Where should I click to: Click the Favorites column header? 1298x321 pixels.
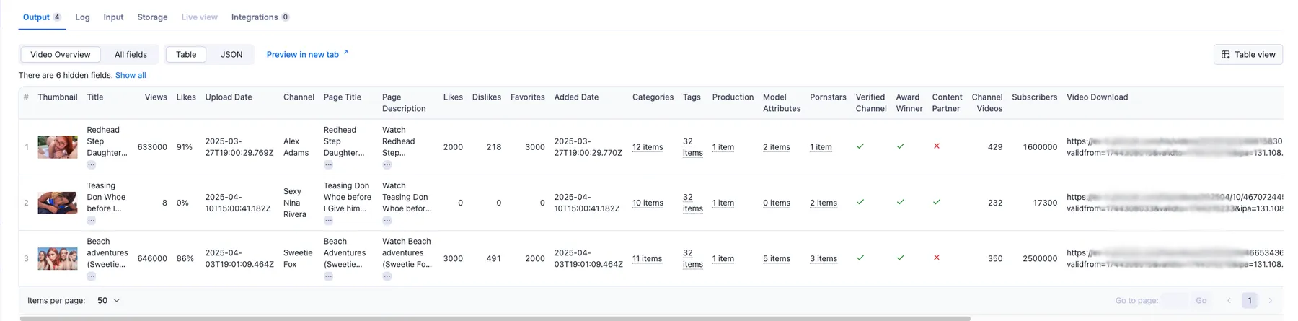pyautogui.click(x=528, y=97)
